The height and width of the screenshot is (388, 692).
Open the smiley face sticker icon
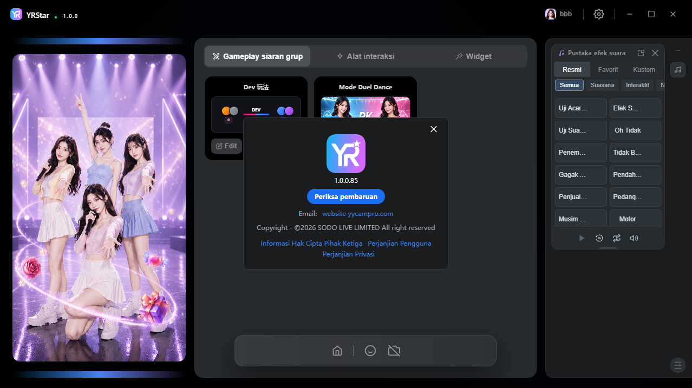click(x=370, y=351)
